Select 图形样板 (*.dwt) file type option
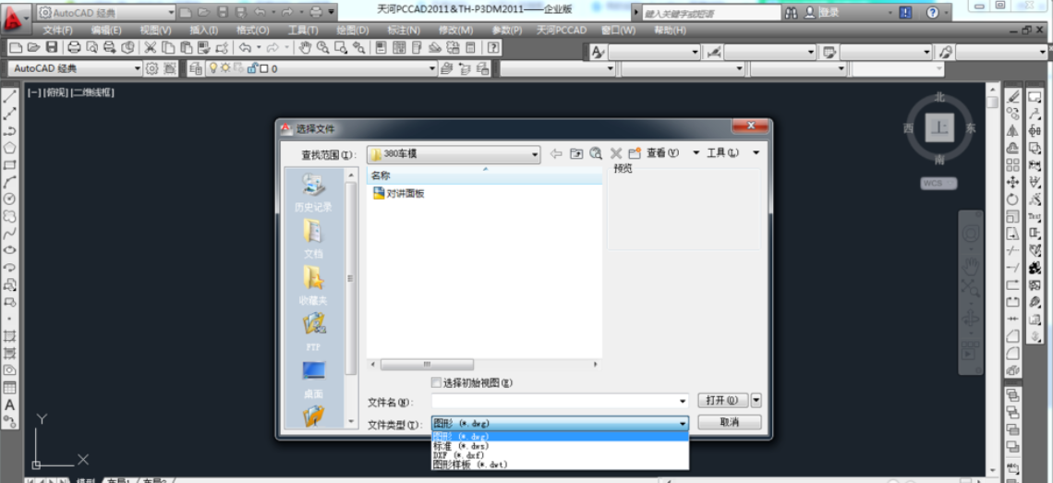The height and width of the screenshot is (483, 1053). (x=470, y=465)
